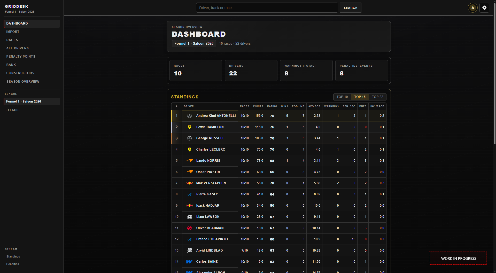Click the McLaren logo beside Lando Norris
This screenshot has height=273, width=496.
tap(190, 161)
